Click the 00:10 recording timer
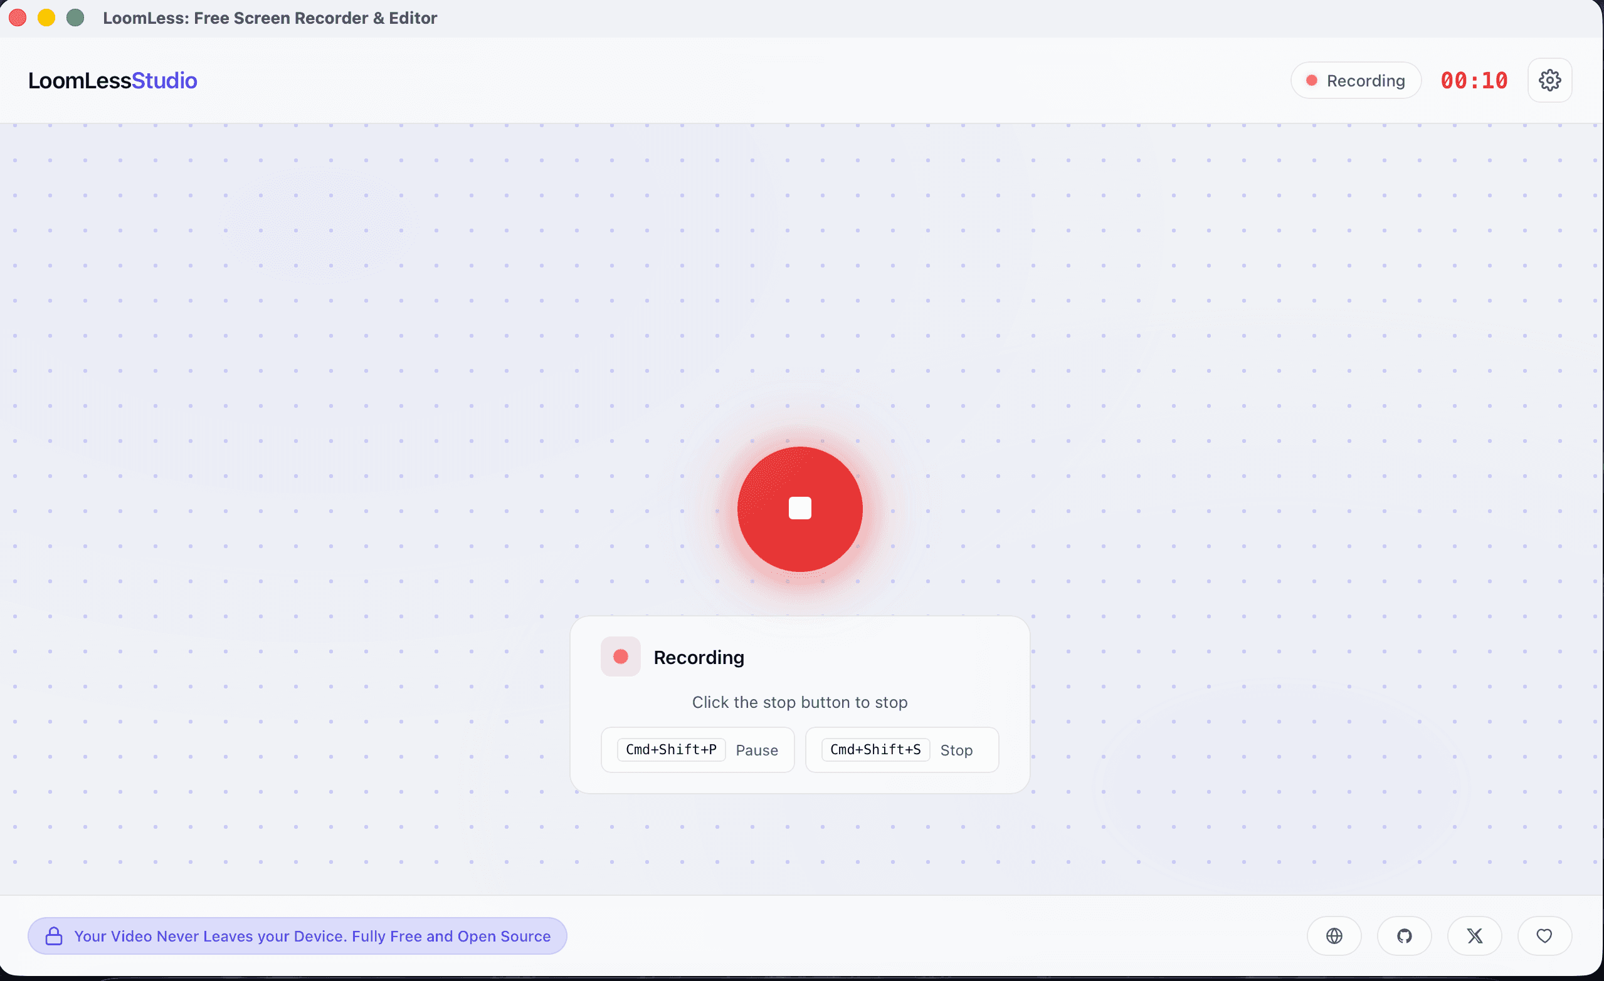Viewport: 1604px width, 981px height. pos(1474,80)
